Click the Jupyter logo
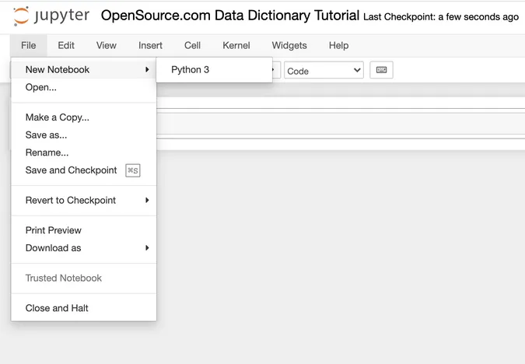Image resolution: width=525 pixels, height=364 pixels. [x=51, y=16]
